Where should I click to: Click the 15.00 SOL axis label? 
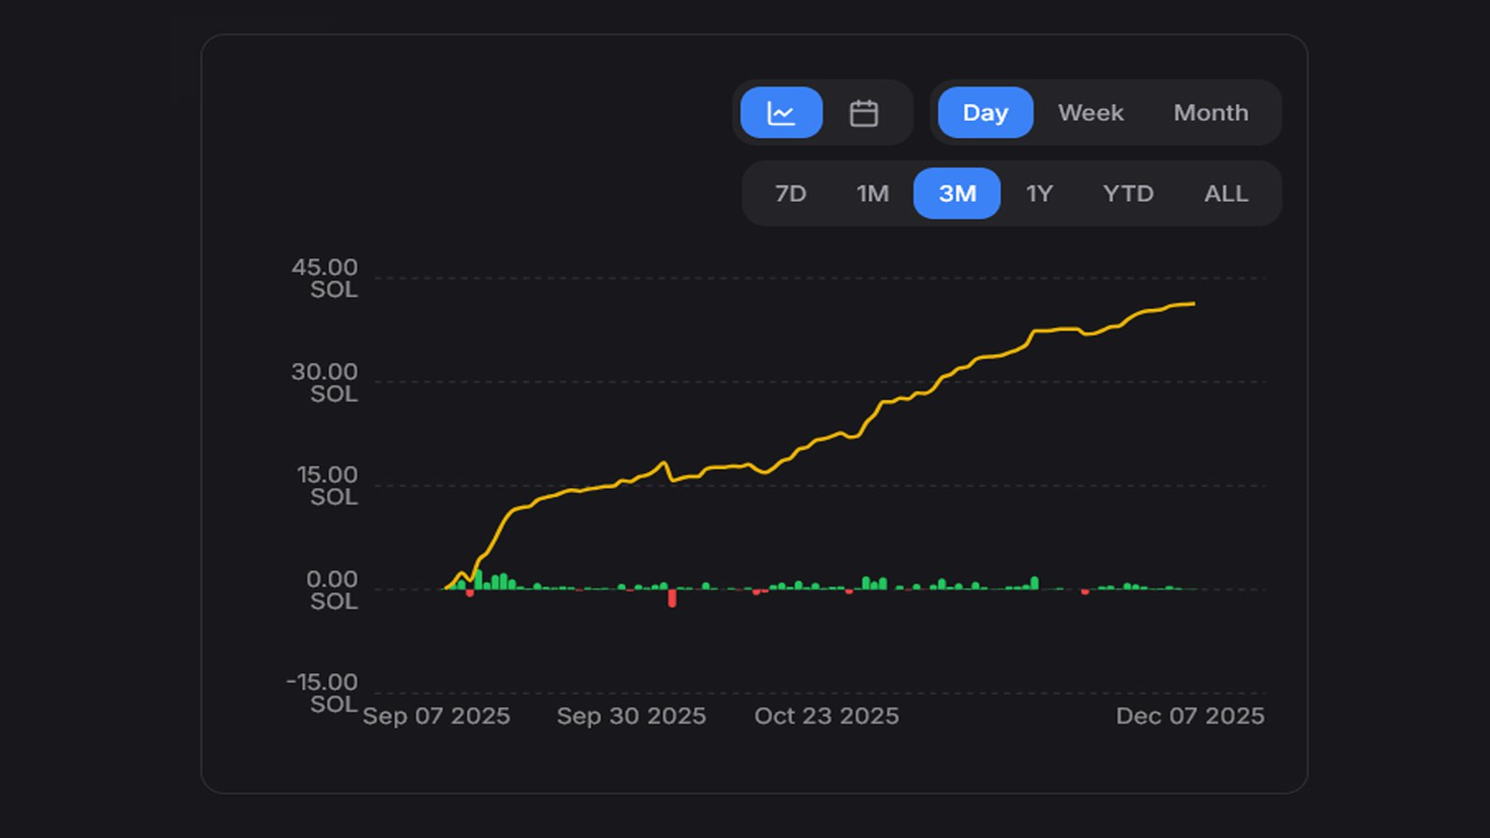tap(327, 486)
